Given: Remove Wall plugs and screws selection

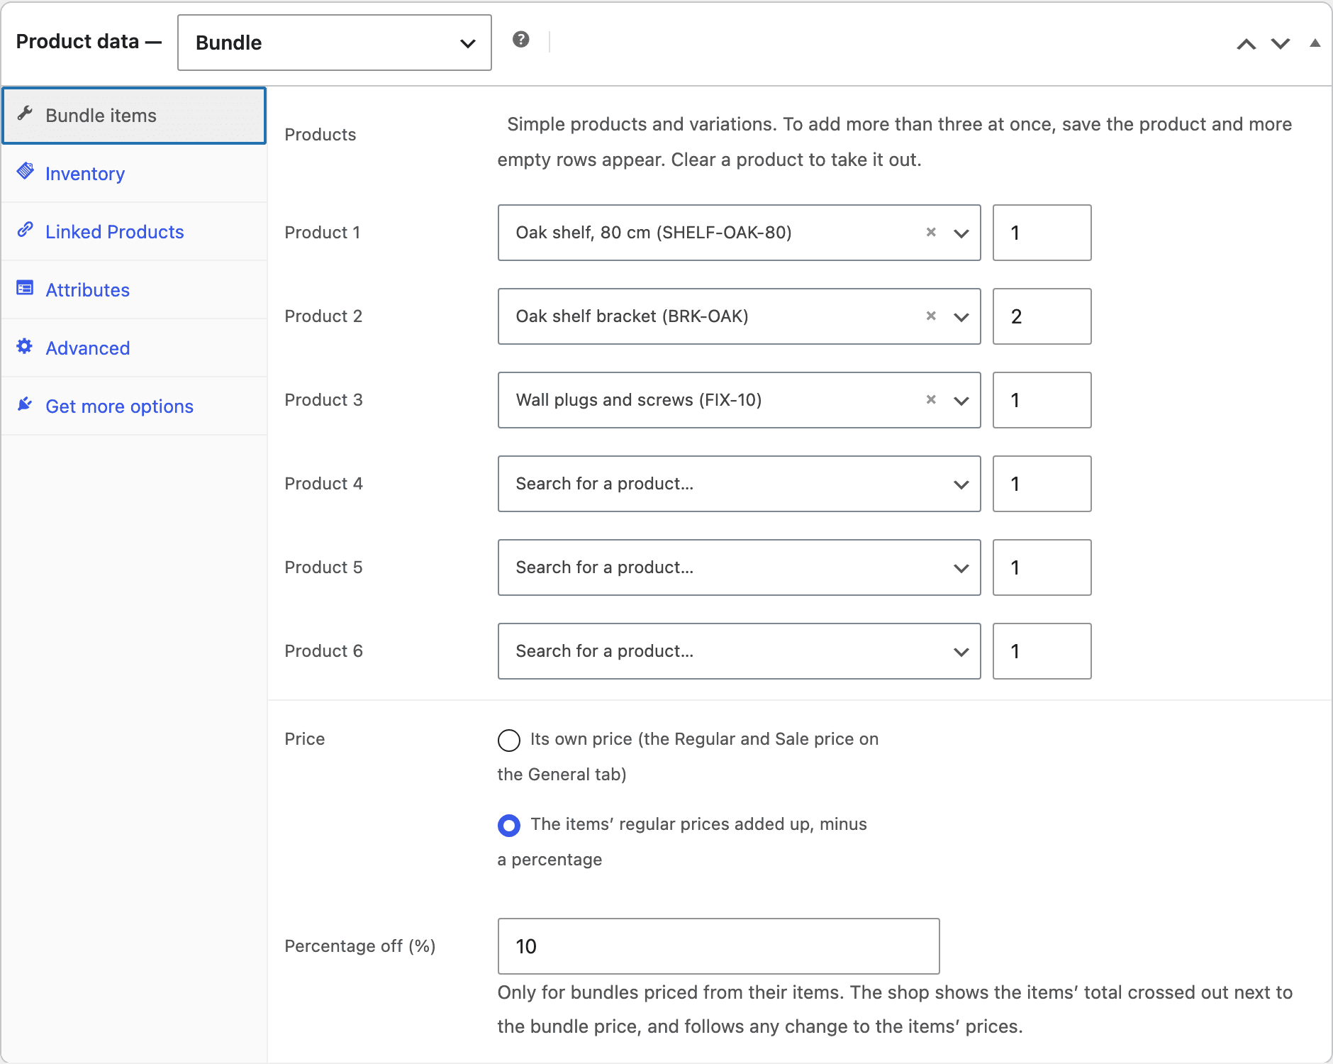Looking at the screenshot, I should tap(931, 400).
